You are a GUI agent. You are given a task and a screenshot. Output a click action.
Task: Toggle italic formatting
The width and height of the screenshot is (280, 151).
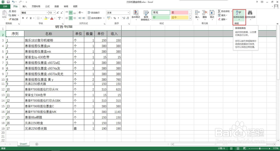[27, 18]
